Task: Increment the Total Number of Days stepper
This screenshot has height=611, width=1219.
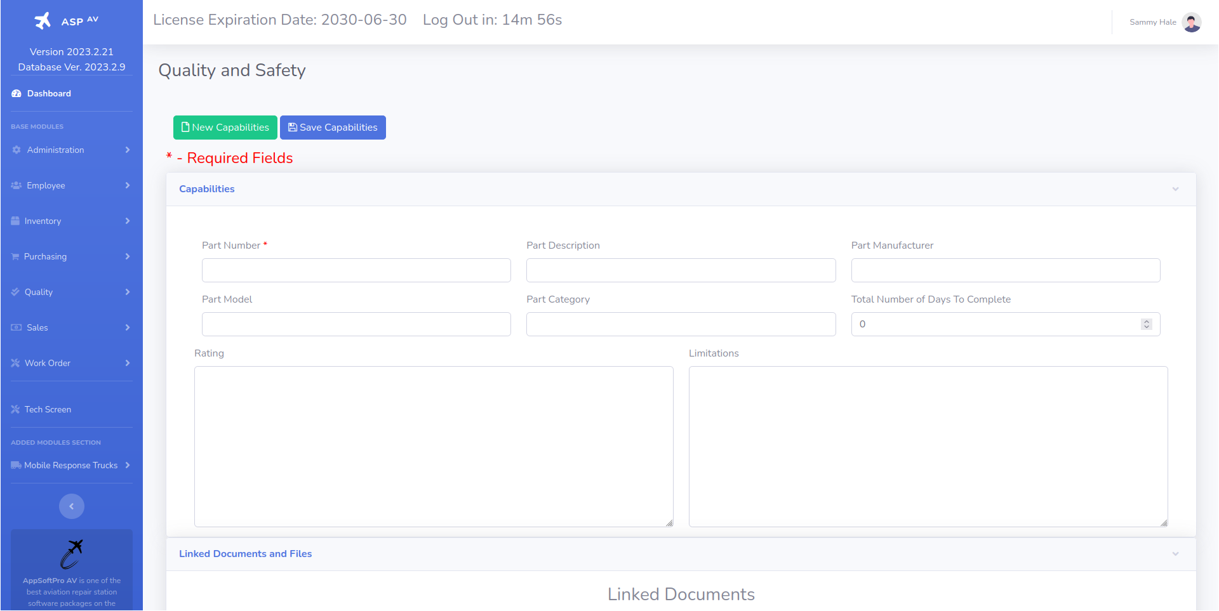Action: tap(1147, 321)
